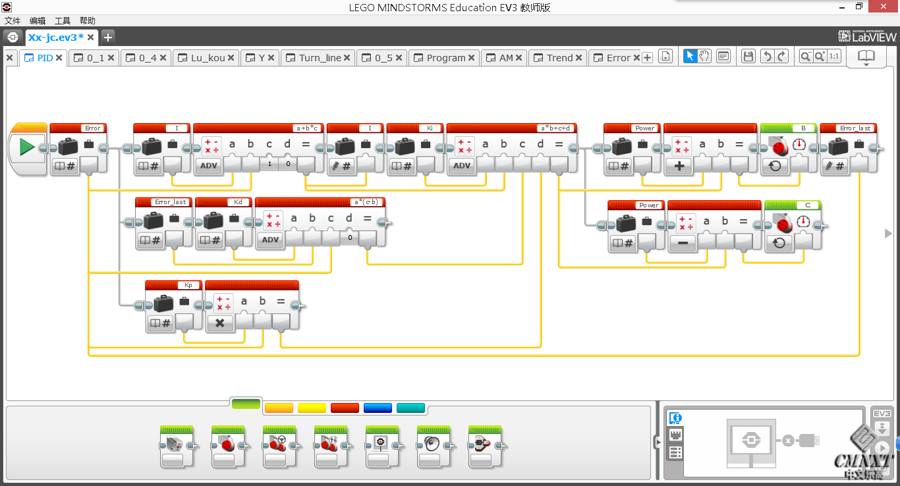Screen dimensions: 900x486
Task: Pick the Move Steering palette block
Action: pyautogui.click(x=279, y=446)
